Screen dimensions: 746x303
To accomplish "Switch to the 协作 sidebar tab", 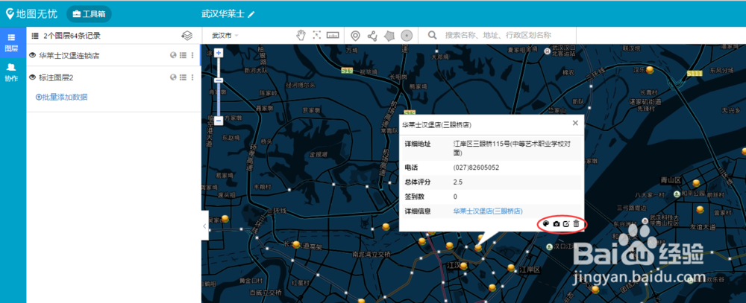I will (x=11, y=72).
